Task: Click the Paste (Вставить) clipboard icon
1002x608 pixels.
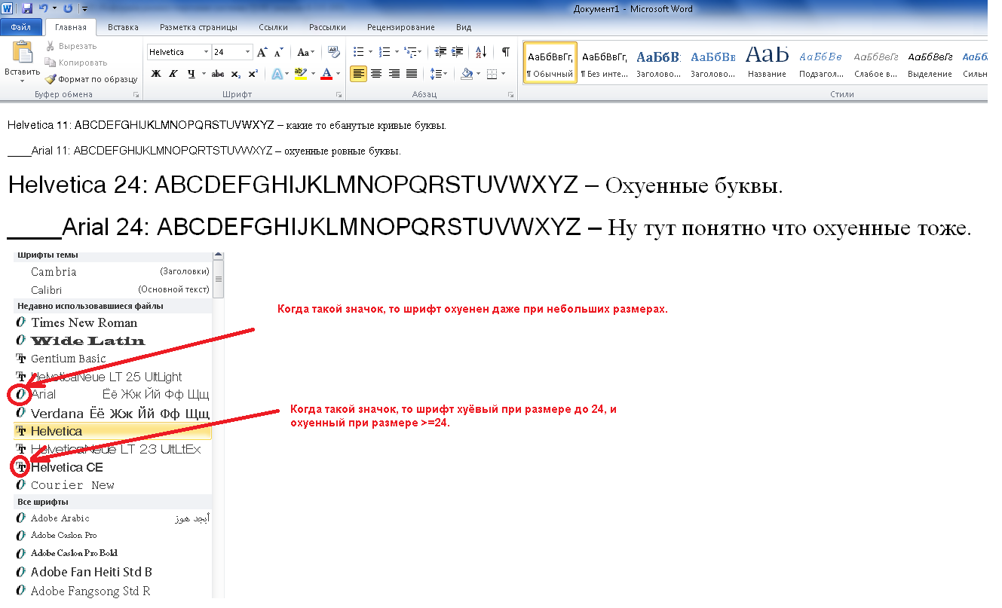Action: click(x=22, y=53)
